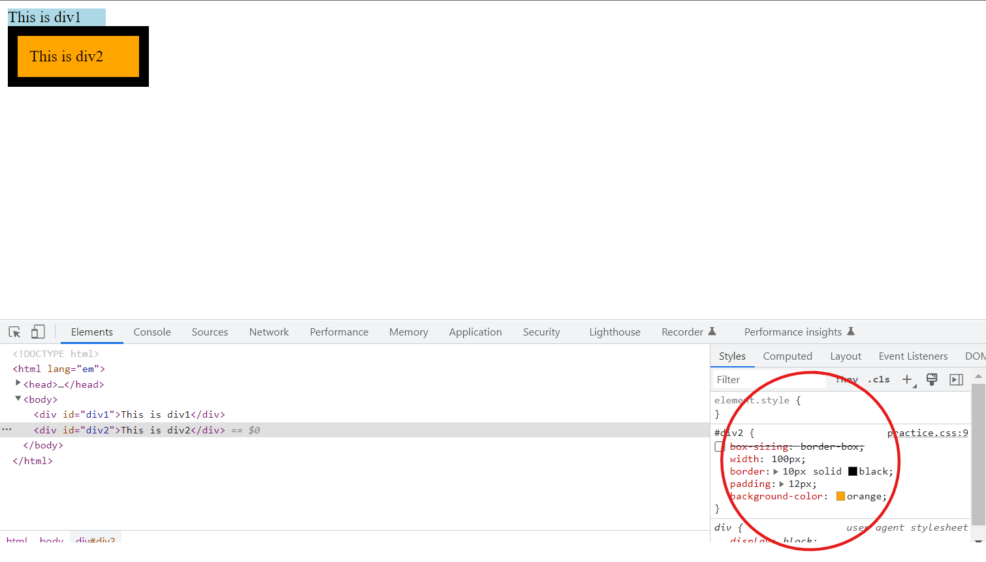Click the three dots beside div2 row
The width and height of the screenshot is (986, 562).
(7, 429)
